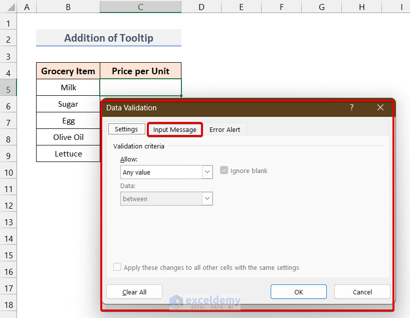The width and height of the screenshot is (410, 318).
Task: Select column G header
Action: pos(322,7)
